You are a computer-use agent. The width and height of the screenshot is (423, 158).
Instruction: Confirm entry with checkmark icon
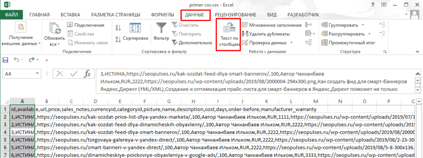coord(74,74)
